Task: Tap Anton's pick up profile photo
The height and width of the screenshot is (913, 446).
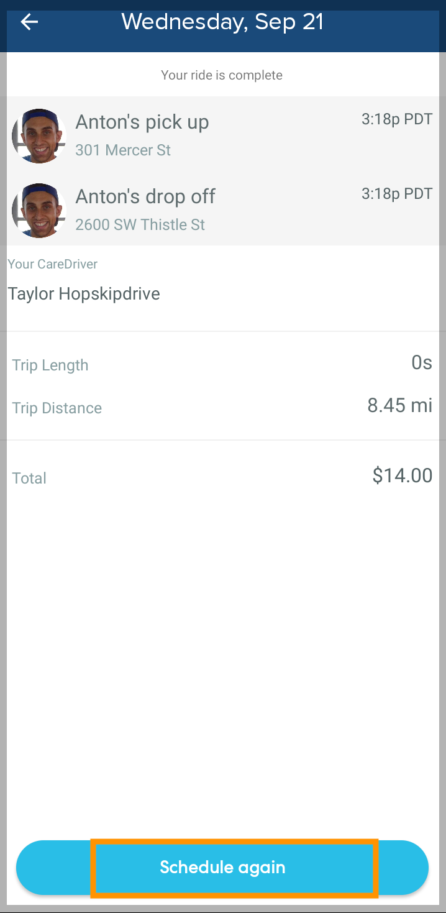Action: 39,136
